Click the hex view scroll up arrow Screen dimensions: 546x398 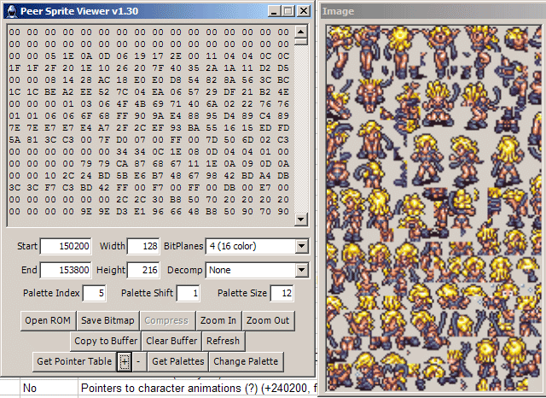point(301,32)
